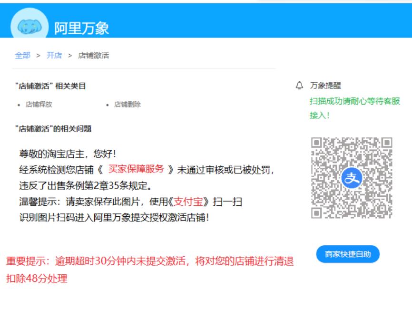Click the Alipay logo inside QR code
The height and width of the screenshot is (318, 412).
tap(352, 178)
